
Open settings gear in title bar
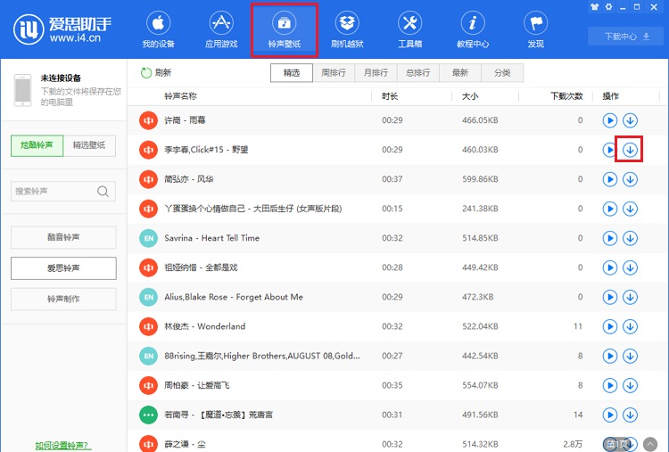[609, 7]
